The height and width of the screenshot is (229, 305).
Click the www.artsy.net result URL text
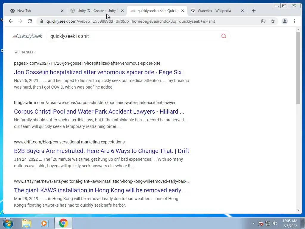click(102, 181)
